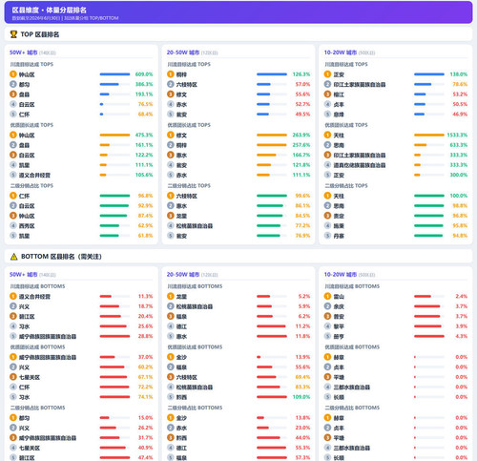Click the BOTTOM 区县排名（需关注）section heading
This screenshot has width=477, height=461.
click(x=61, y=257)
